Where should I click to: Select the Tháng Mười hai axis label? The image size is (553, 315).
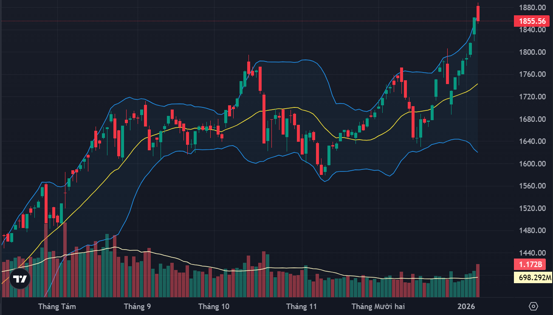[377, 306]
